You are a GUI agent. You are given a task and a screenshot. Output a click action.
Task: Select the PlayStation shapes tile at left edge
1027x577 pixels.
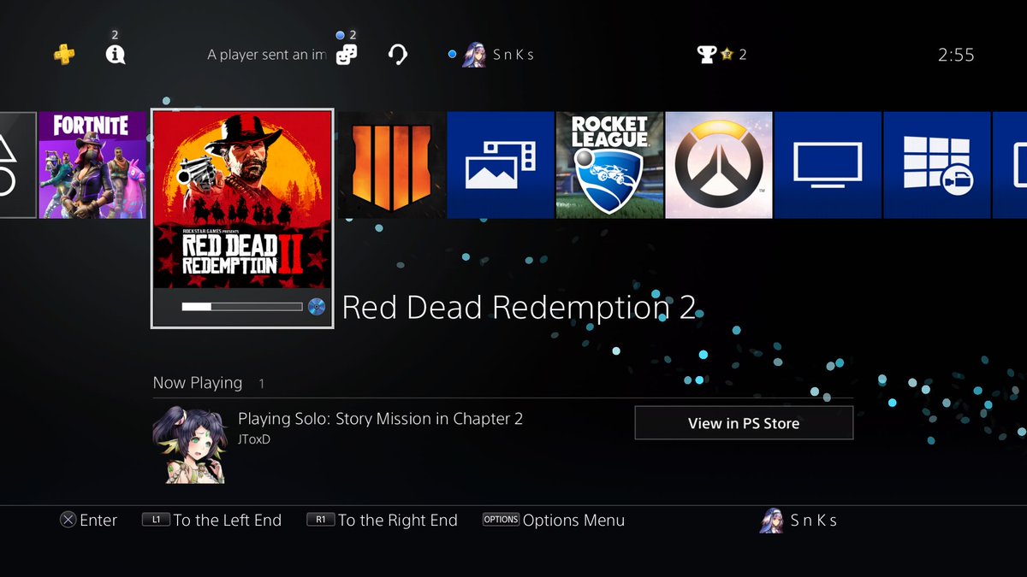[18, 165]
